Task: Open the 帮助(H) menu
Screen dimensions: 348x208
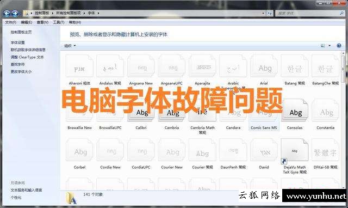Action: (75, 22)
